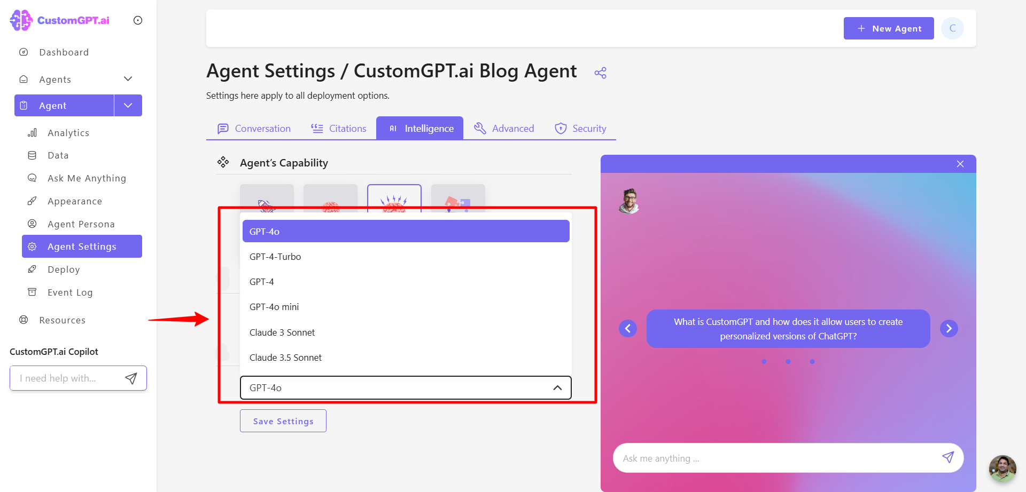1026x492 pixels.
Task: Open the user avatar 'C' menu
Action: point(952,28)
